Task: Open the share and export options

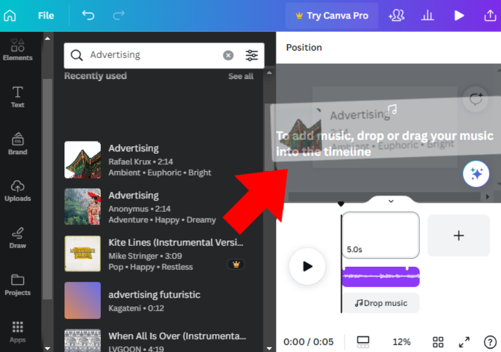Action: coord(489,16)
